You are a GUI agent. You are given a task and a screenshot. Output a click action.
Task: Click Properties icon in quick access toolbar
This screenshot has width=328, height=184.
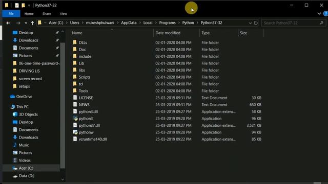17,5
